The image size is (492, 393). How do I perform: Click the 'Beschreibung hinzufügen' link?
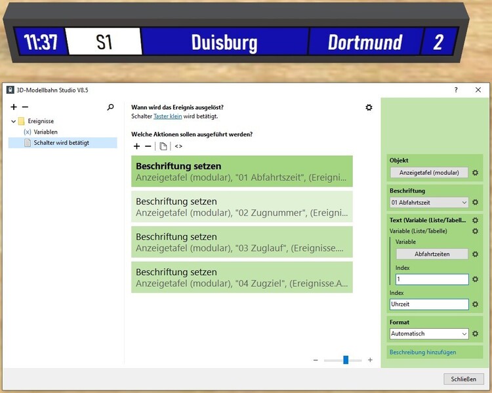[422, 352]
